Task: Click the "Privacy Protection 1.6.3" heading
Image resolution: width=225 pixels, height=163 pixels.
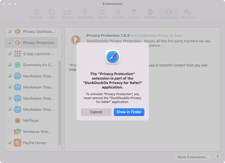Action: (108, 36)
